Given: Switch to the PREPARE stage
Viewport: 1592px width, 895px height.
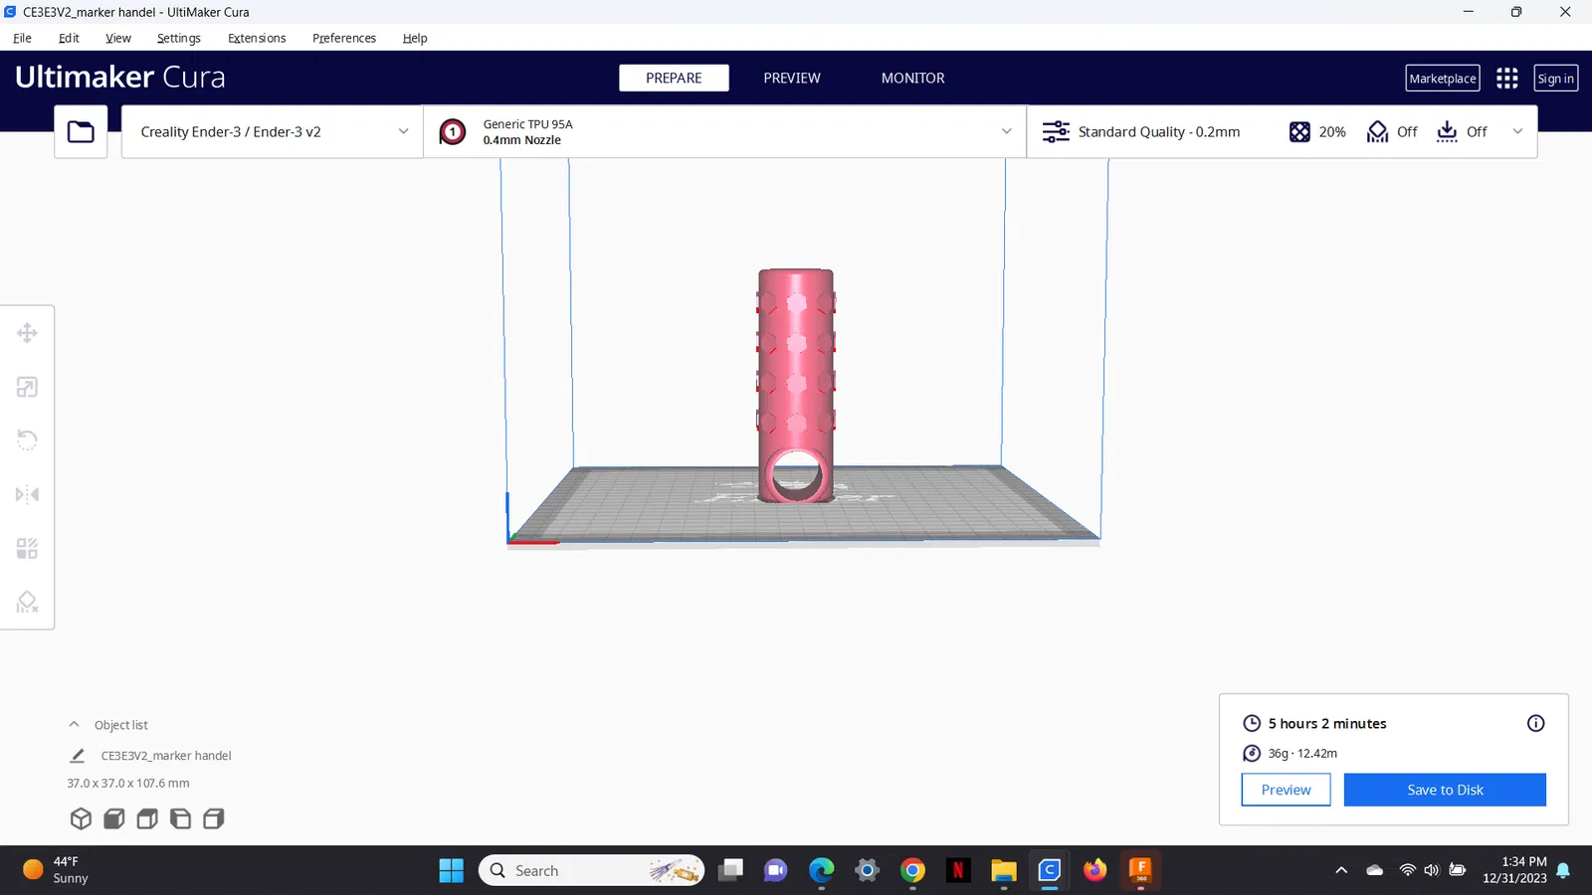Looking at the screenshot, I should pos(674,78).
